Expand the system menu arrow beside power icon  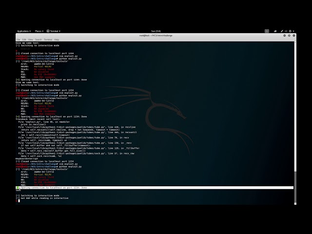click(293, 31)
